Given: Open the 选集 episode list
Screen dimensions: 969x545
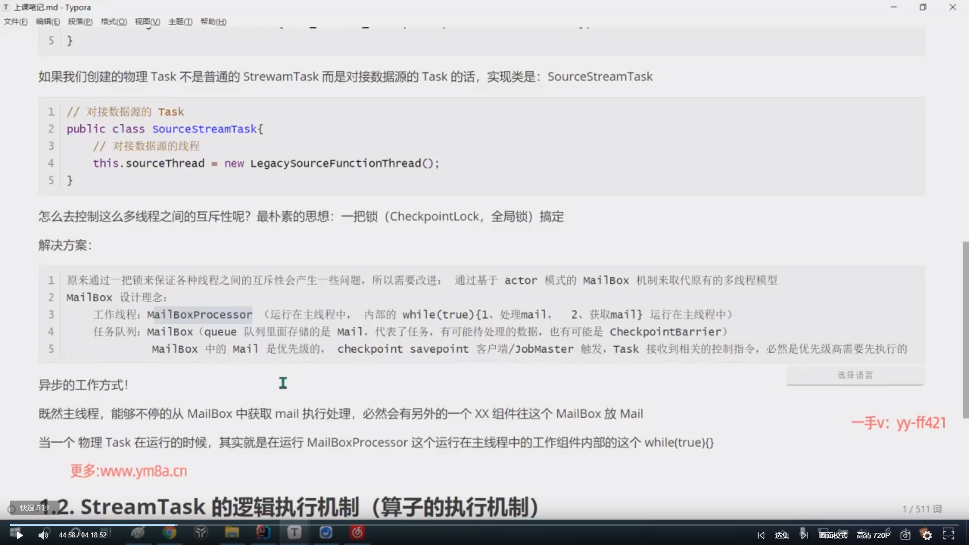Looking at the screenshot, I should pos(782,535).
